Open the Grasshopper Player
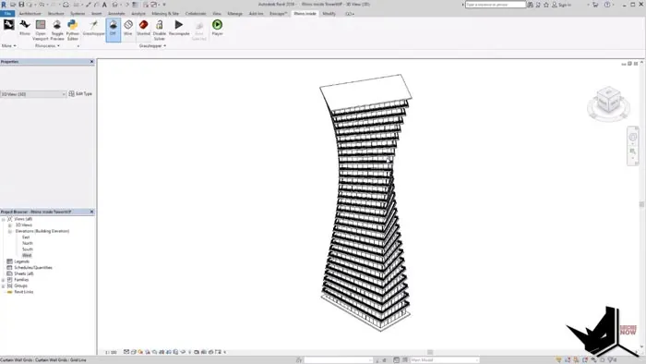This screenshot has width=646, height=364. coord(217,28)
